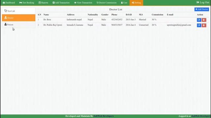Click phone number 9845315037
This screenshot has width=211, height=118.
(x=117, y=25)
